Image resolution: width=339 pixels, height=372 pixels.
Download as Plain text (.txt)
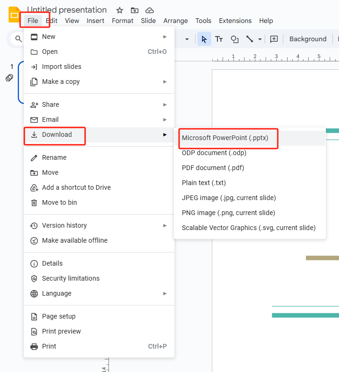250,183
